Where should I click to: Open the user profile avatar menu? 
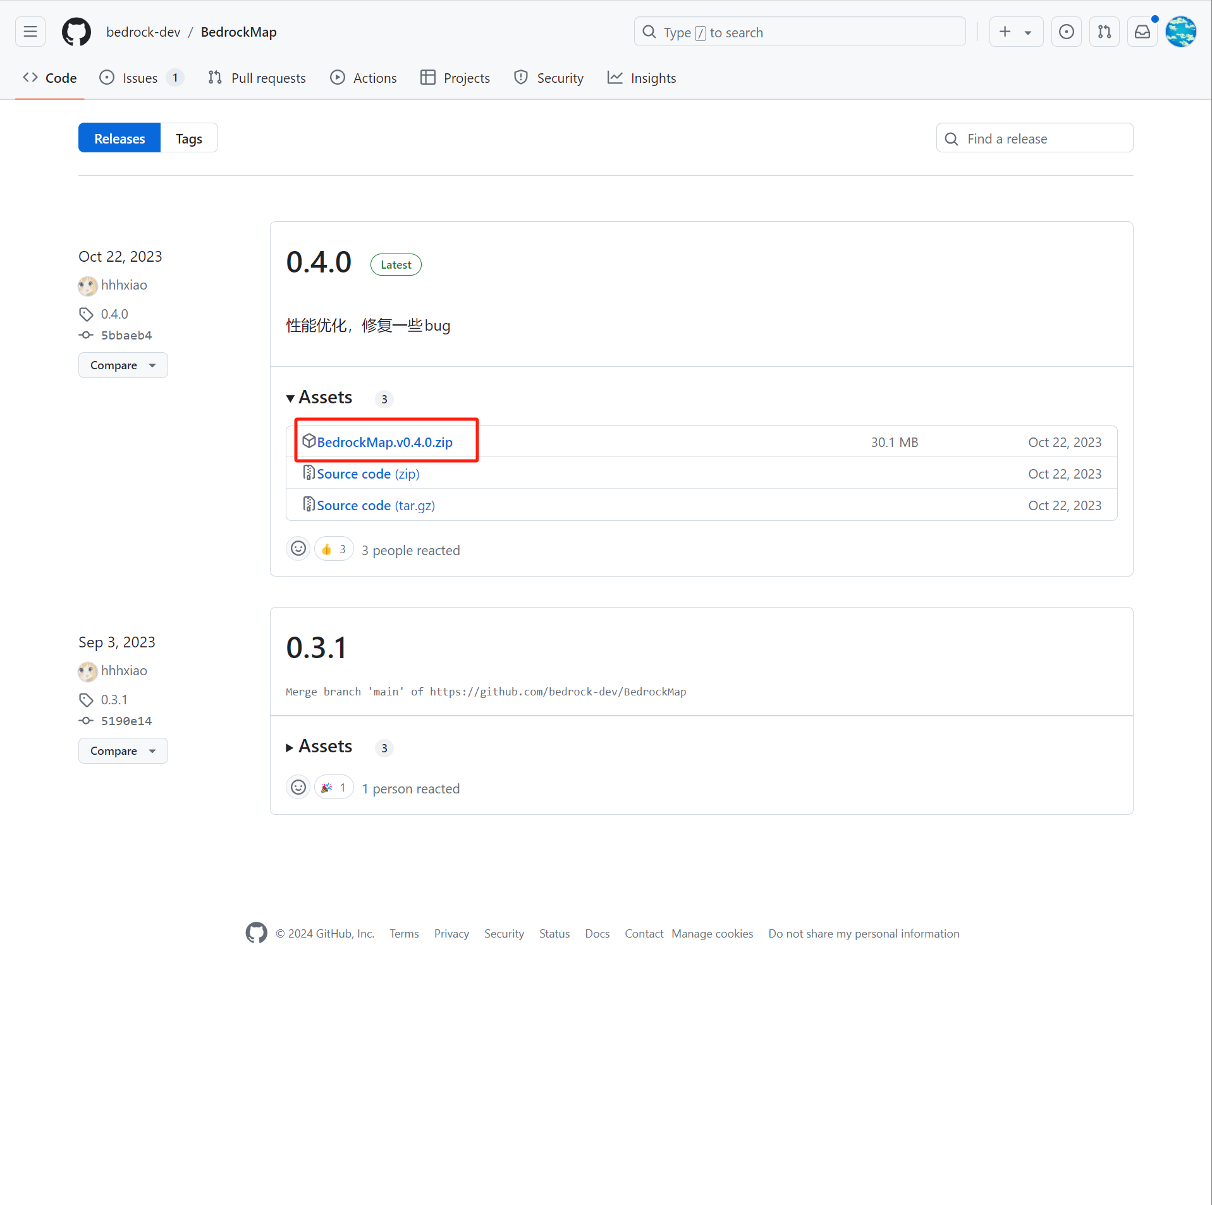(x=1180, y=32)
